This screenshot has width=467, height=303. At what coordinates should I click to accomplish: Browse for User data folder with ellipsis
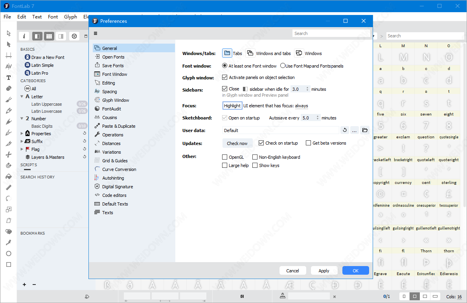tap(355, 130)
